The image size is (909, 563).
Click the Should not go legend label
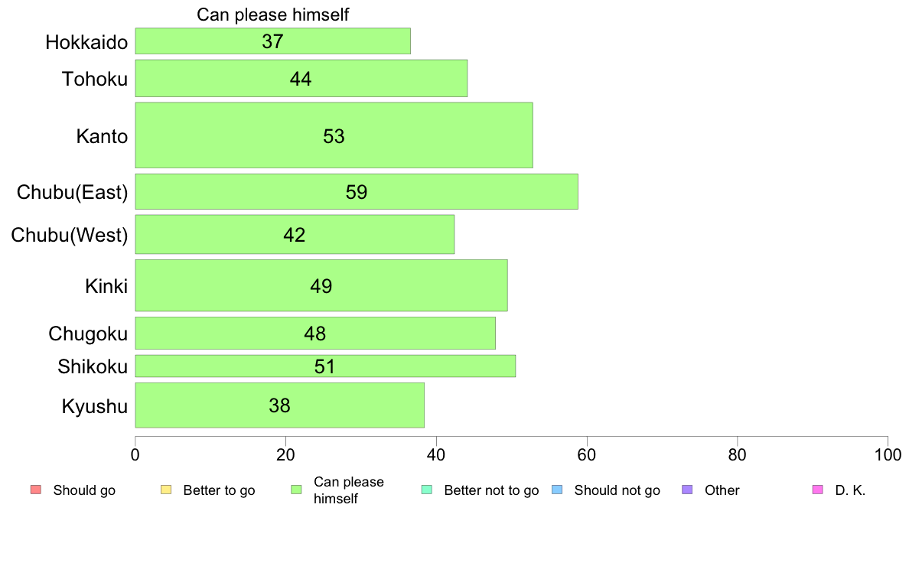617,490
